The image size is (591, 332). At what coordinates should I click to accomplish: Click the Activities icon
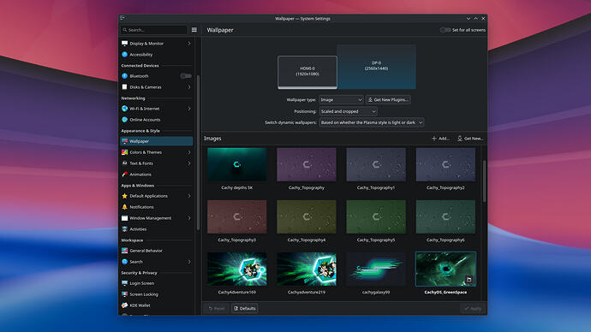pos(124,228)
